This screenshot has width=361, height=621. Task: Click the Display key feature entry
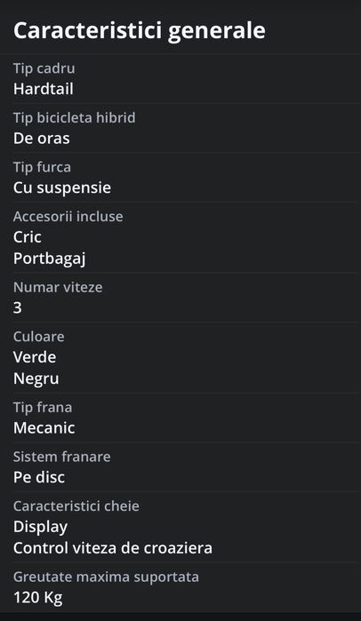click(x=40, y=527)
